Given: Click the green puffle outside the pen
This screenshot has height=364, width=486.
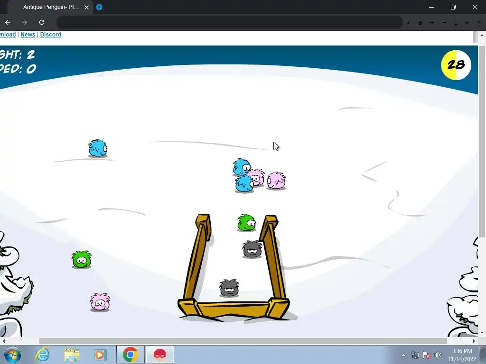Looking at the screenshot, I should coord(82,259).
